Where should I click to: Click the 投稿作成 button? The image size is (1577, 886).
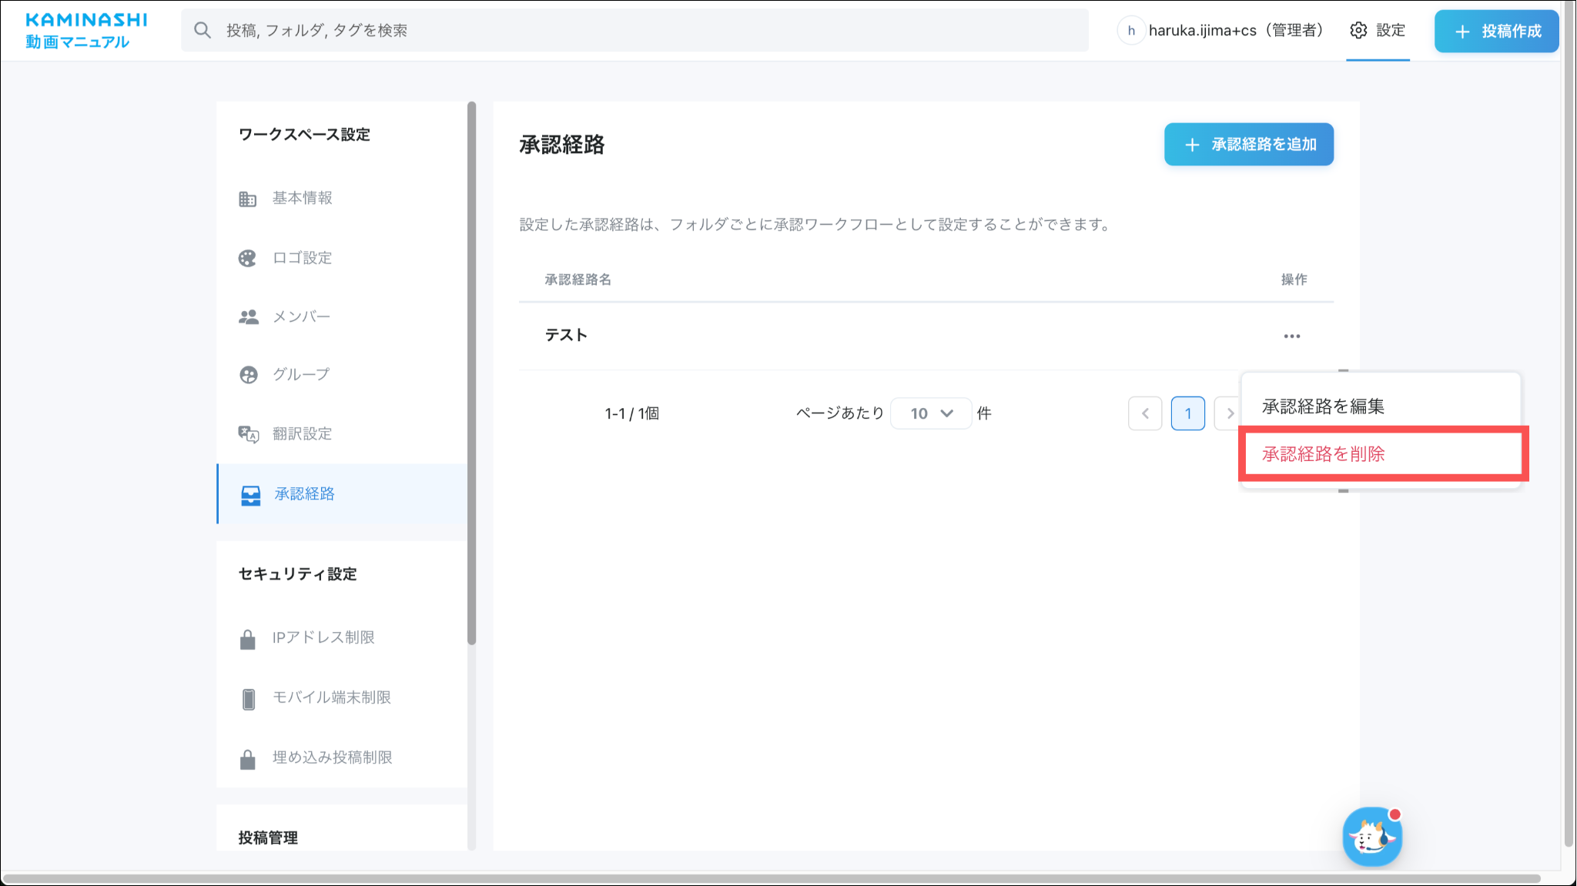pos(1495,32)
